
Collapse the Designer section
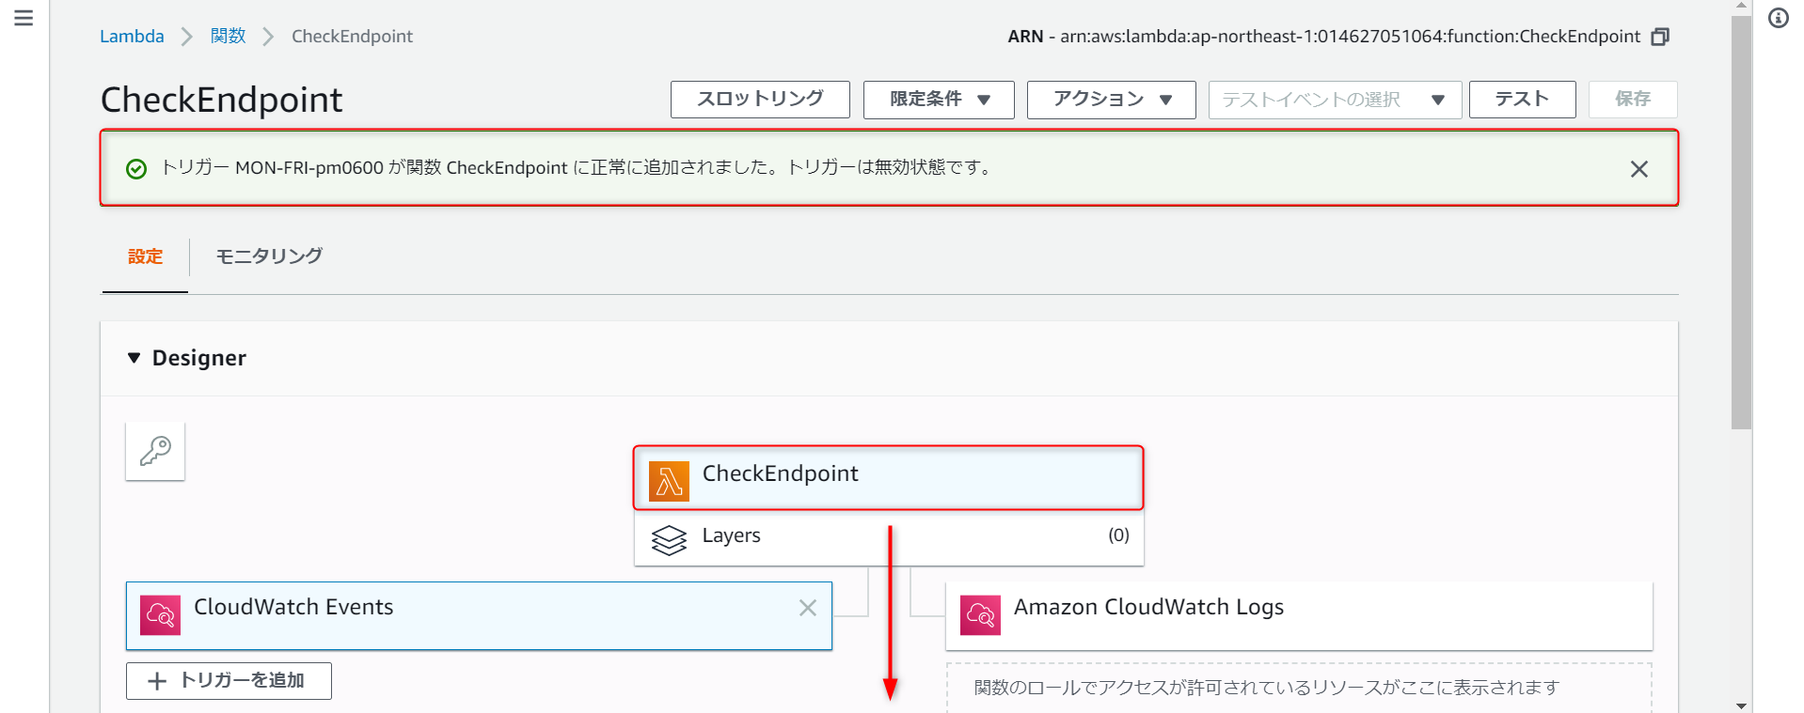[x=134, y=358]
